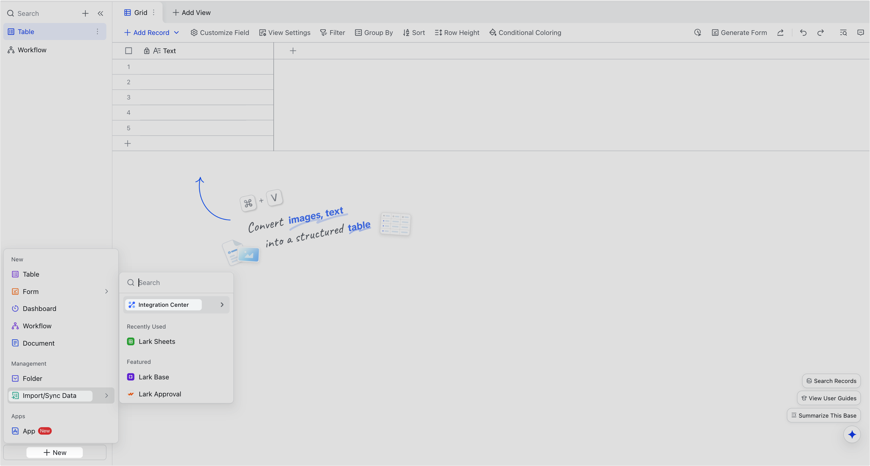
Task: Click the lock icon in Text column header
Action: point(147,51)
